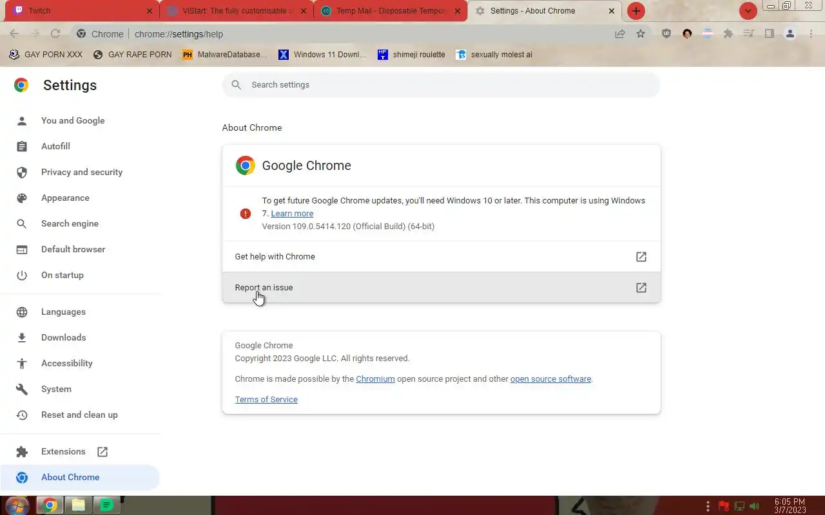Viewport: 825px width, 515px height.
Task: Close the Twitch tab
Action: [x=150, y=11]
